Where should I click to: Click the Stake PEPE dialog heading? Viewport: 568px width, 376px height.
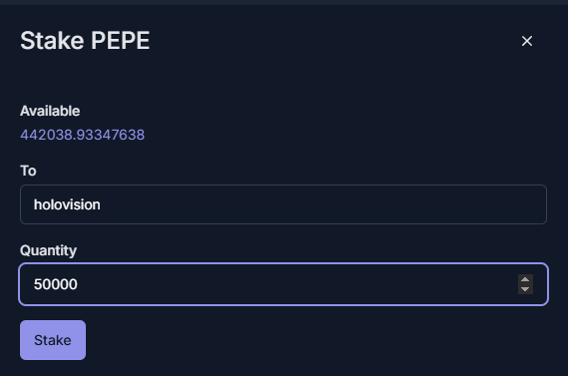[x=85, y=40]
